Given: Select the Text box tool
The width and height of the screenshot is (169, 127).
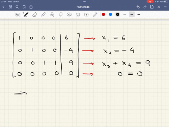Looking at the screenshot, I should 86,14.
